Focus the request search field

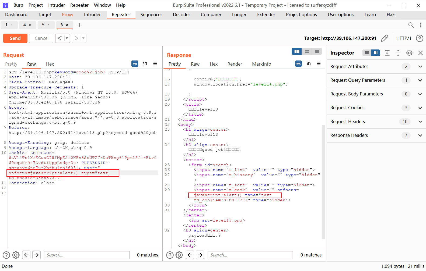(x=87, y=255)
